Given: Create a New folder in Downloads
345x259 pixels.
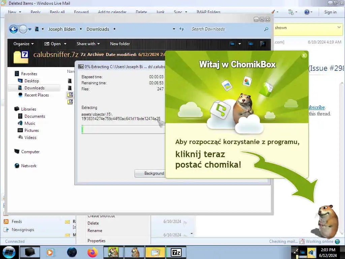Looking at the screenshot, I should (x=120, y=44).
